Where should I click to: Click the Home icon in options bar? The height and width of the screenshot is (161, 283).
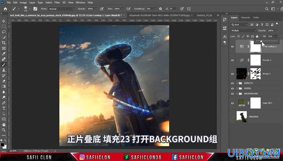coord(6,9)
